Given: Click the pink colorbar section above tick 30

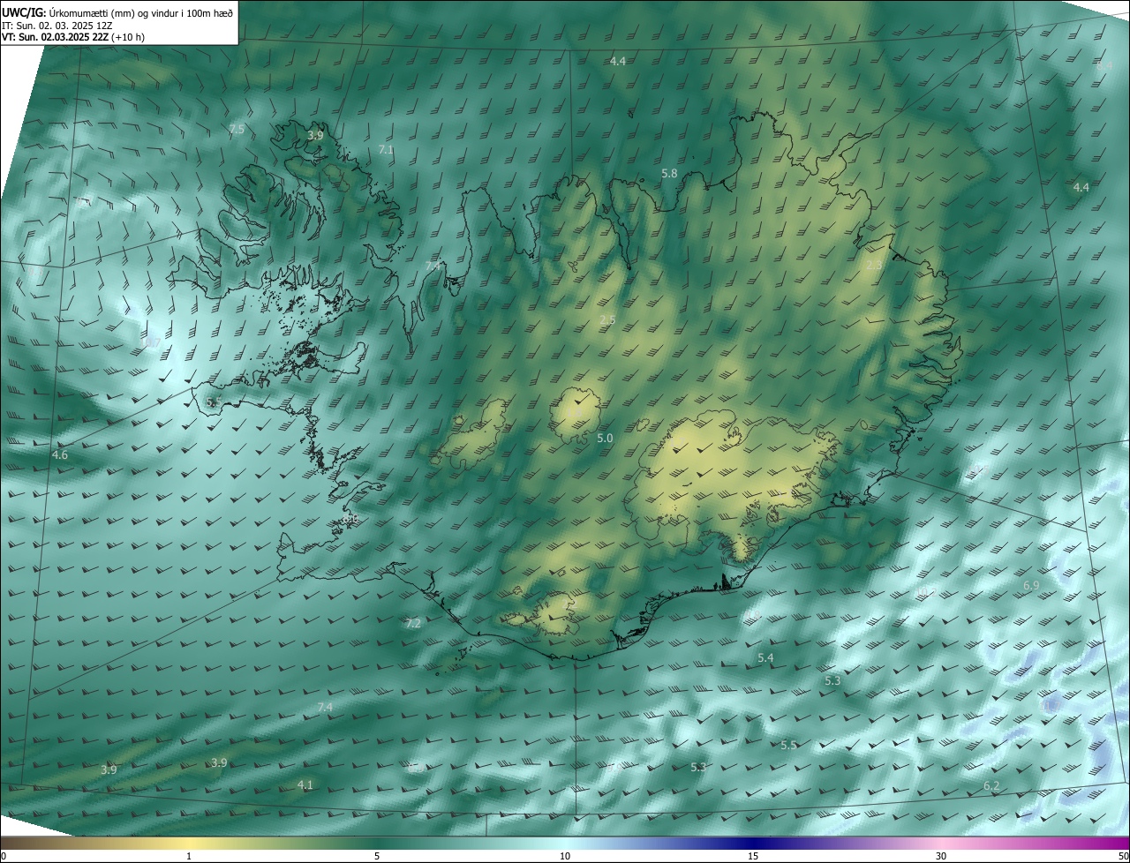Looking at the screenshot, I should (x=941, y=844).
